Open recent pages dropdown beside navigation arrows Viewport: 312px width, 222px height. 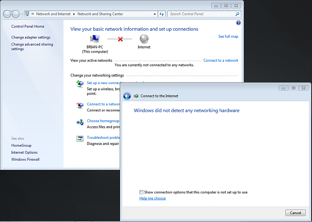pos(22,14)
